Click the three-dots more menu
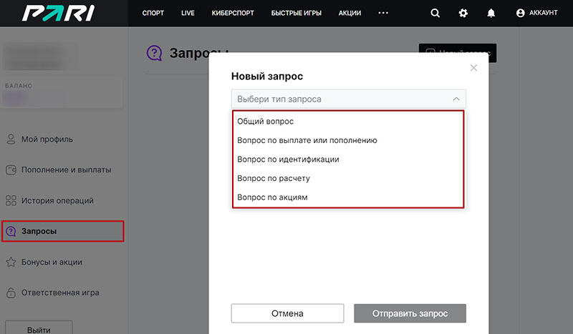 [383, 13]
